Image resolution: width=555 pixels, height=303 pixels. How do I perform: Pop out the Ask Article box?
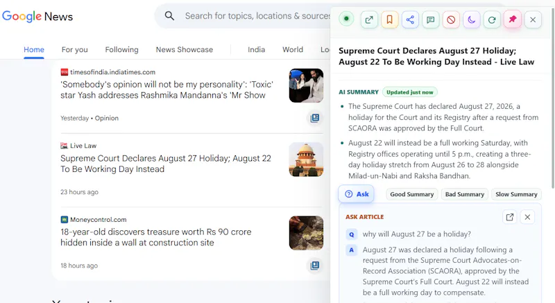click(x=510, y=217)
